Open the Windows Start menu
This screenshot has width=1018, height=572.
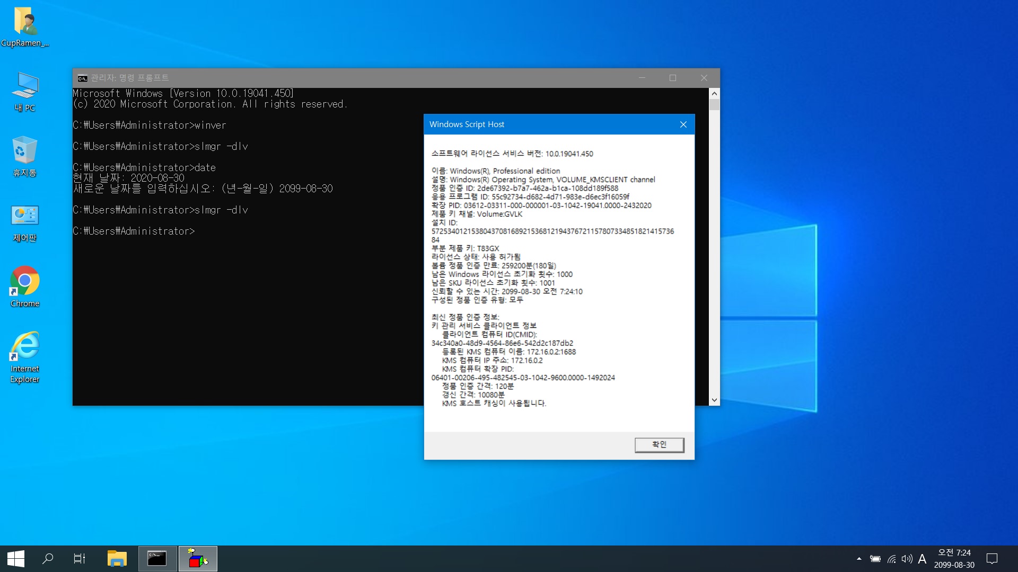[16, 559]
